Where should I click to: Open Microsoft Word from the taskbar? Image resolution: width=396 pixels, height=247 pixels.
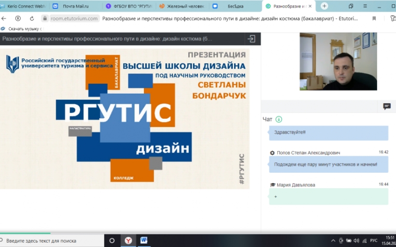(x=144, y=241)
